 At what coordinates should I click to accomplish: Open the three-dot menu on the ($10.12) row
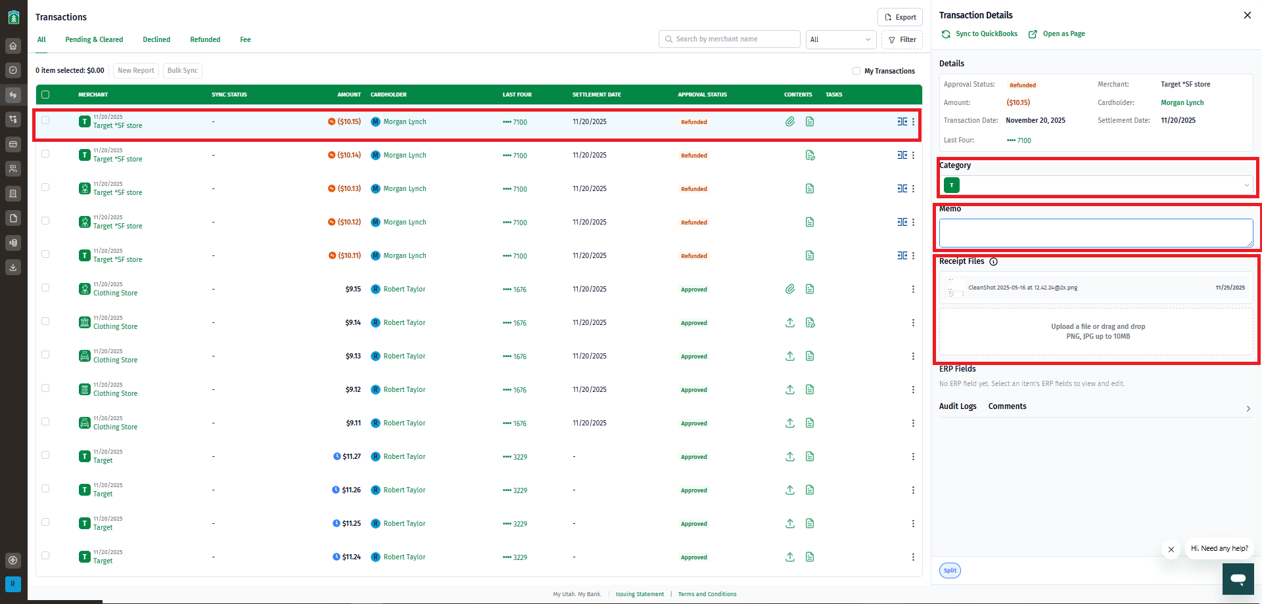point(913,222)
